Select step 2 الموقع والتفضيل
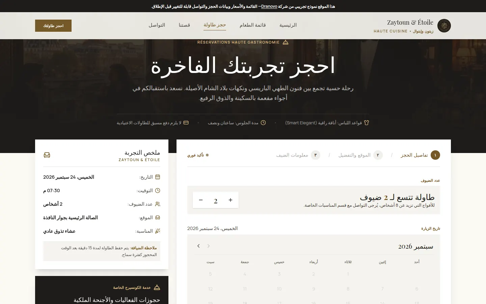 pyautogui.click(x=360, y=155)
